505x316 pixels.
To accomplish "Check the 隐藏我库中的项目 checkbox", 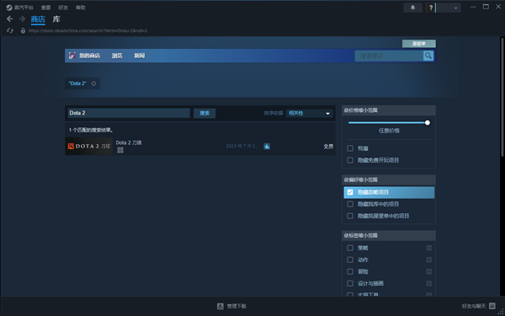I will 350,204.
